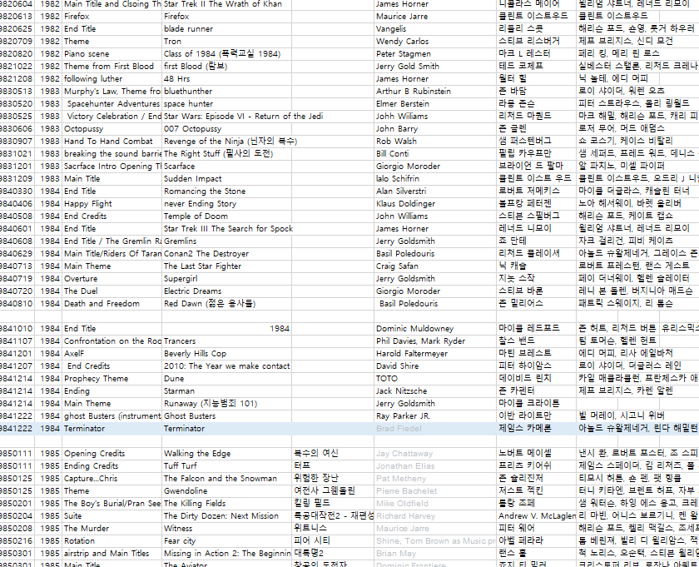Select the 'Piano scene' track cell
699x567 pixels.
(112, 54)
